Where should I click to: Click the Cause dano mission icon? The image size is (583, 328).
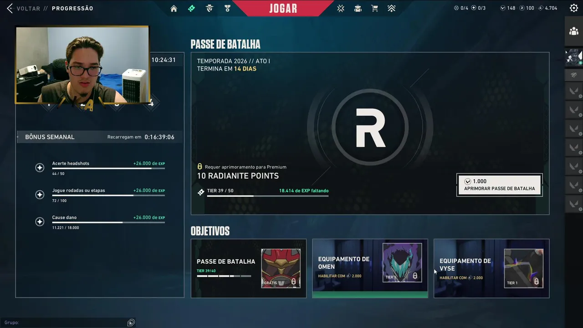(x=40, y=222)
